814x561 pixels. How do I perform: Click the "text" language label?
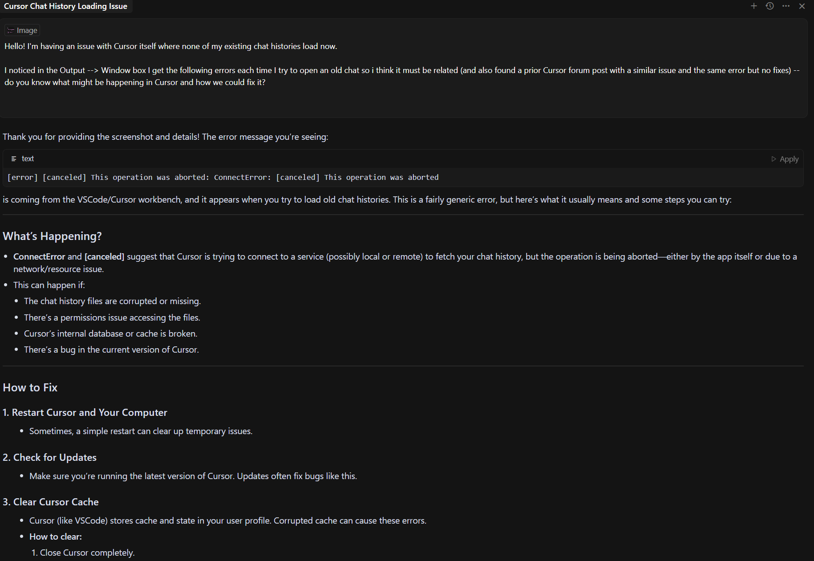(x=28, y=159)
